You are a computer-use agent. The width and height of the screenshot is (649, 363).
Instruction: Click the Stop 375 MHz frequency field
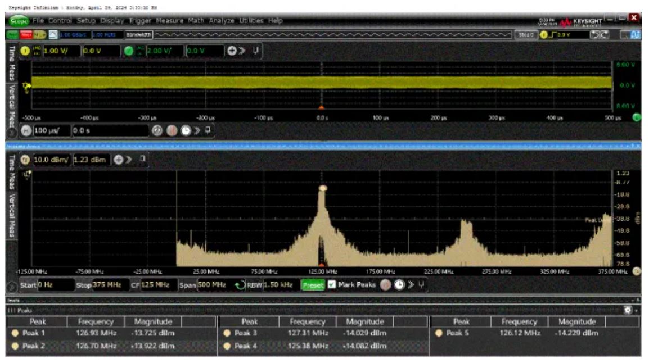click(x=110, y=284)
